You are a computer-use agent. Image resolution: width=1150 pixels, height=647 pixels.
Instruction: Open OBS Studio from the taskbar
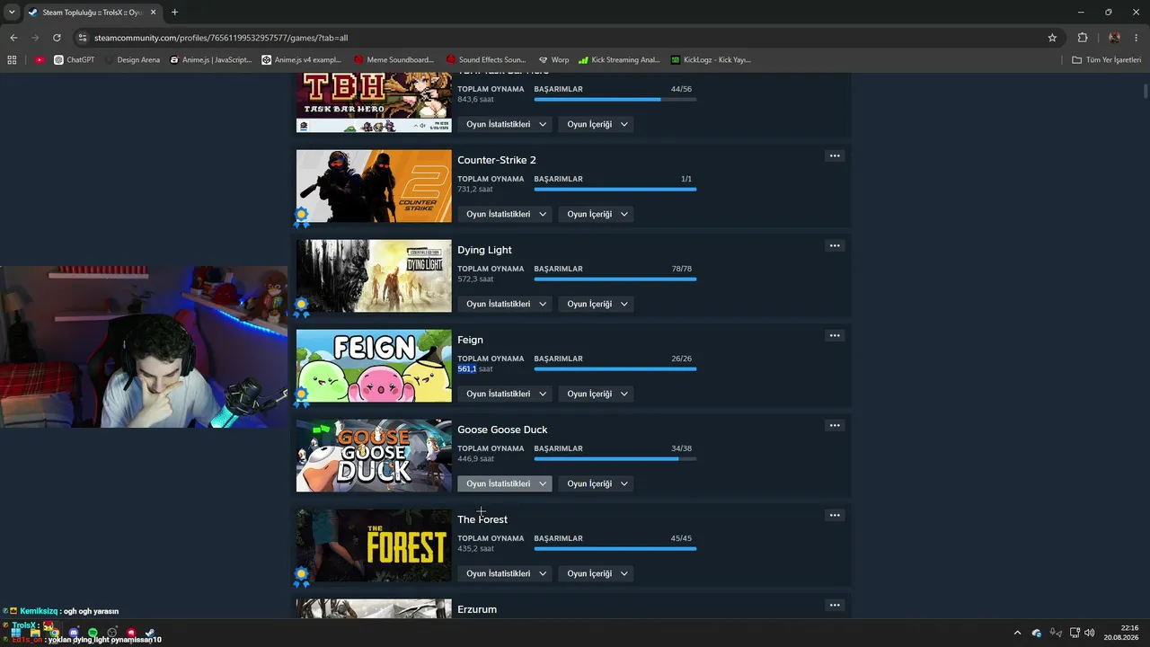[x=112, y=633]
